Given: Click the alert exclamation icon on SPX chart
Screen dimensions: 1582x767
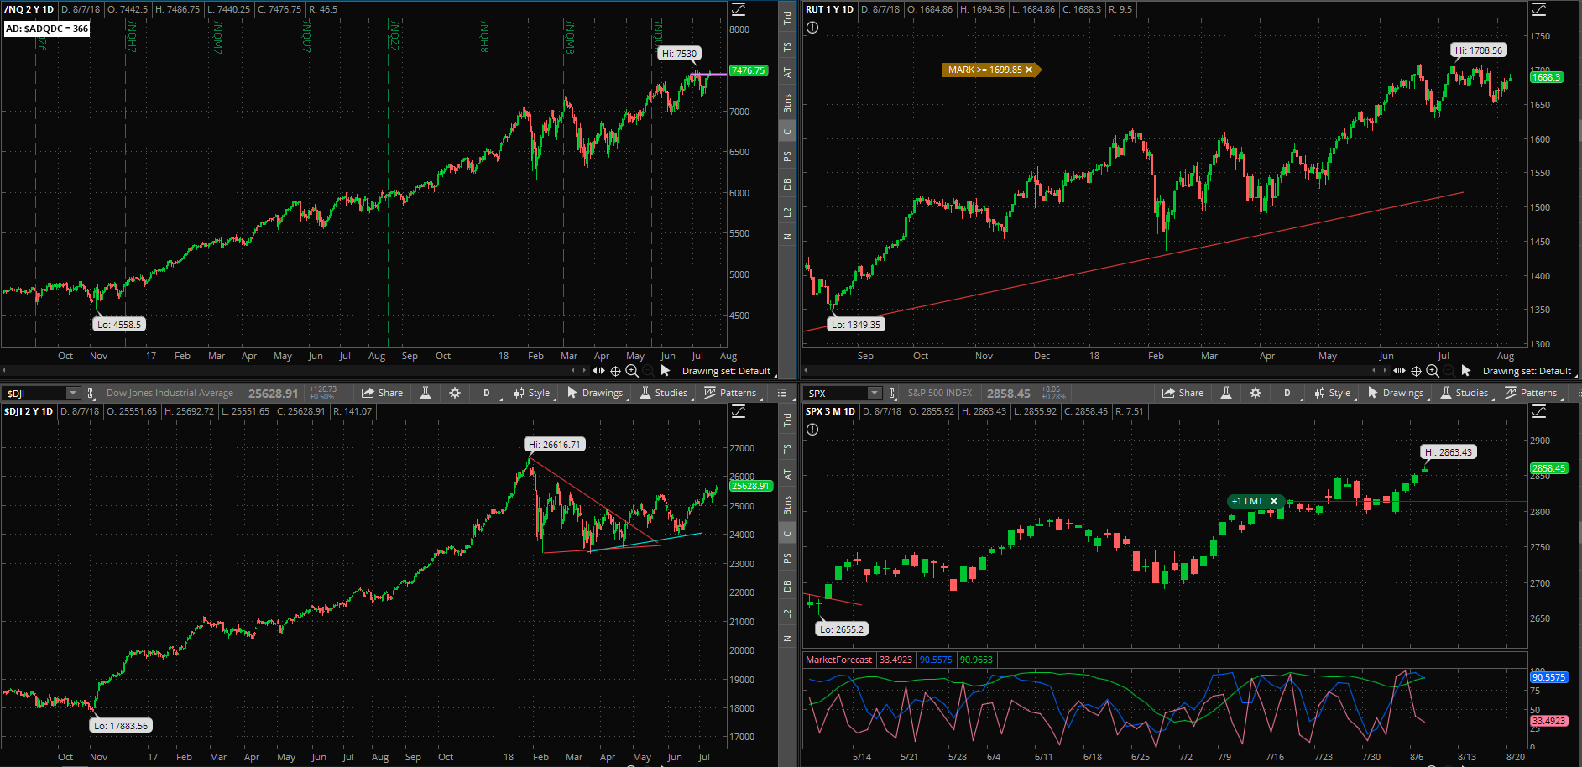Looking at the screenshot, I should click(812, 430).
